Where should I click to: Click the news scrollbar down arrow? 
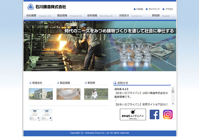[173, 104]
